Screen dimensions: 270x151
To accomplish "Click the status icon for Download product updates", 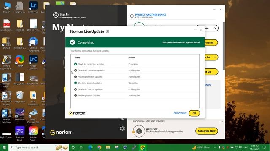I will pos(76,89).
